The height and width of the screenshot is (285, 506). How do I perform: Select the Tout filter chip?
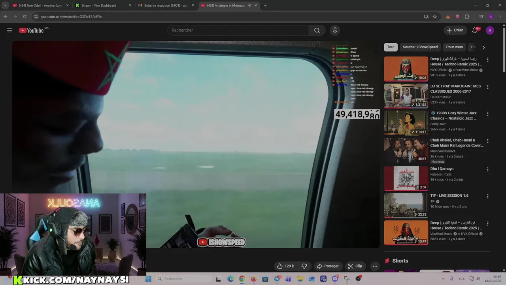tap(391, 47)
